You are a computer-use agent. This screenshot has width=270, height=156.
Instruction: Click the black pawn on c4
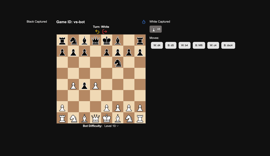click(84, 85)
